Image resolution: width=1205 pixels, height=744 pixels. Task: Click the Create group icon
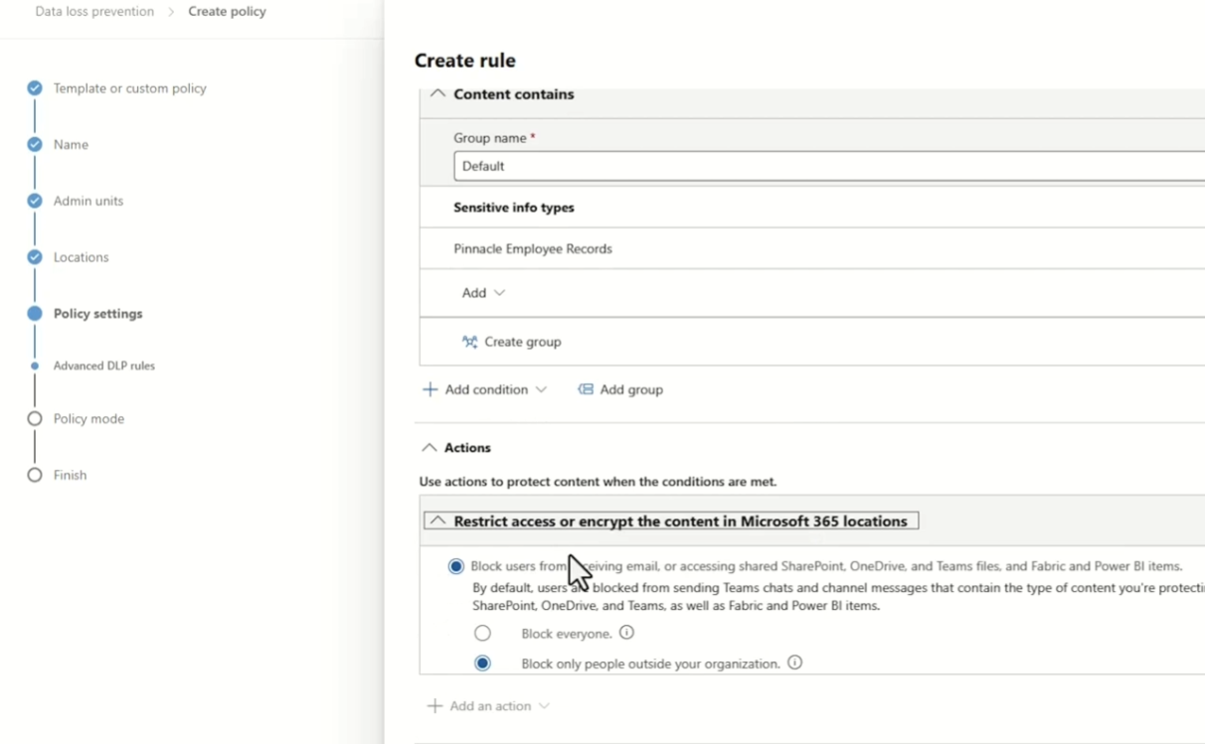pos(469,342)
